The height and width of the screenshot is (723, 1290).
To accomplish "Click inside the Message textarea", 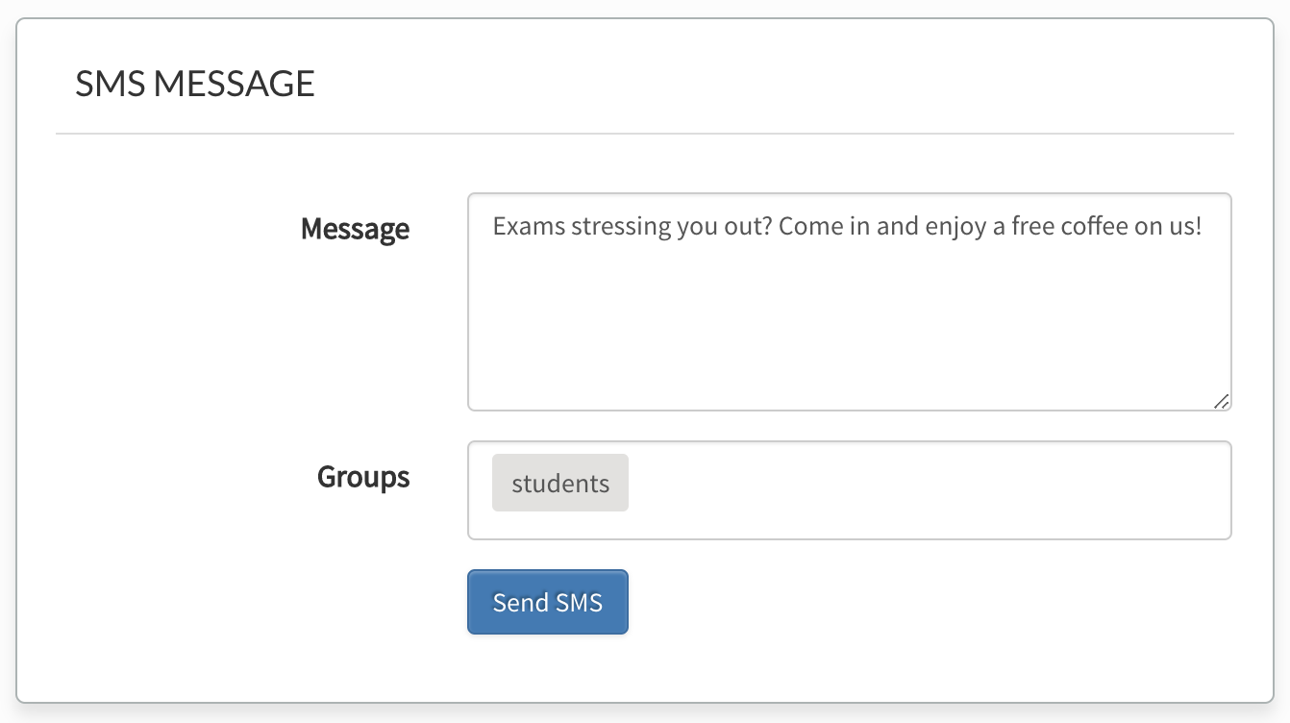I will tap(846, 298).
